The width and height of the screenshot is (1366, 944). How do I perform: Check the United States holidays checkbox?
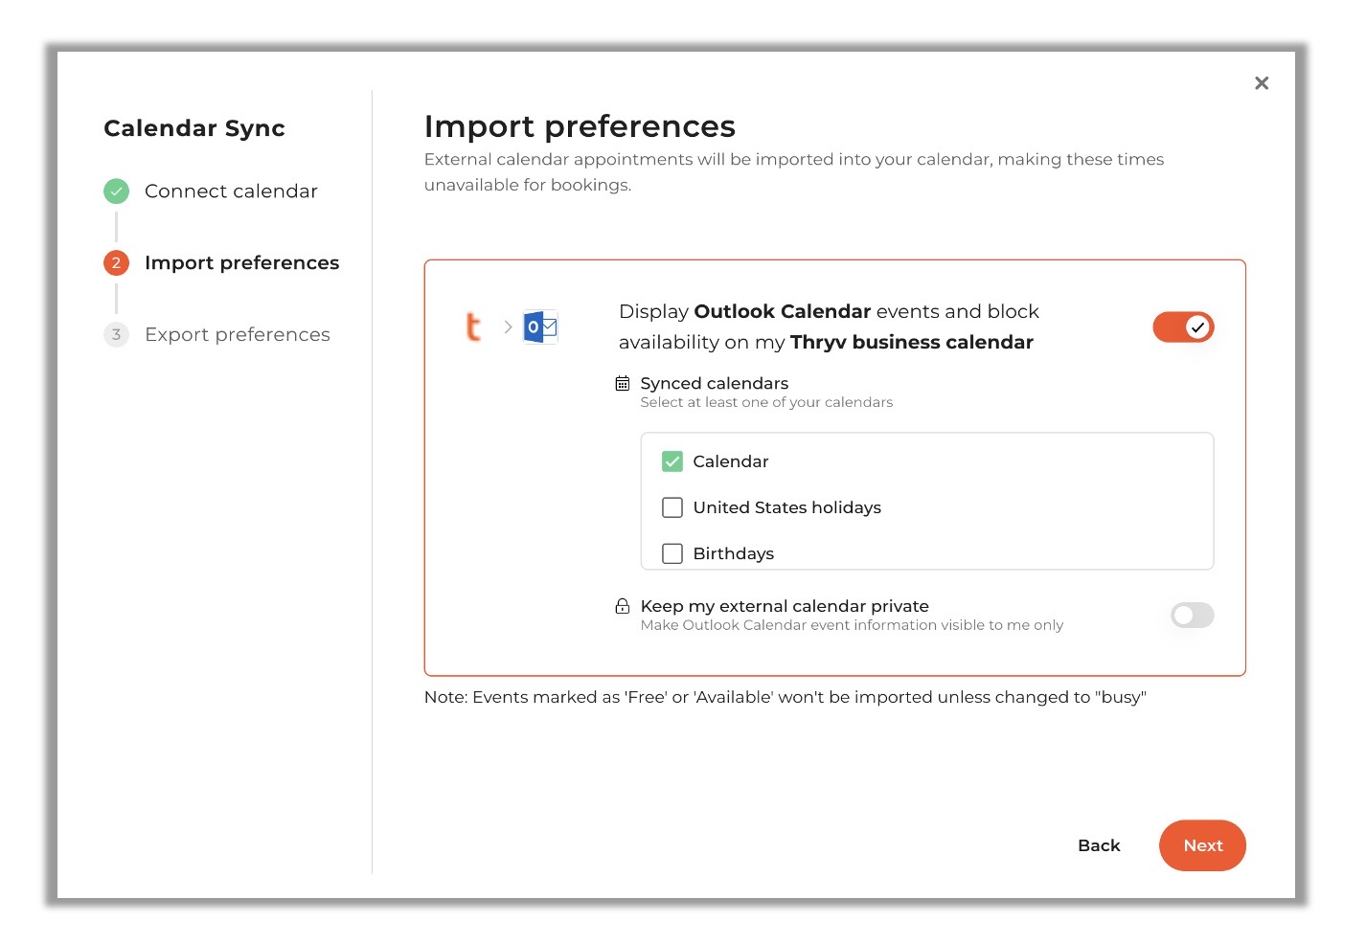pyautogui.click(x=672, y=507)
